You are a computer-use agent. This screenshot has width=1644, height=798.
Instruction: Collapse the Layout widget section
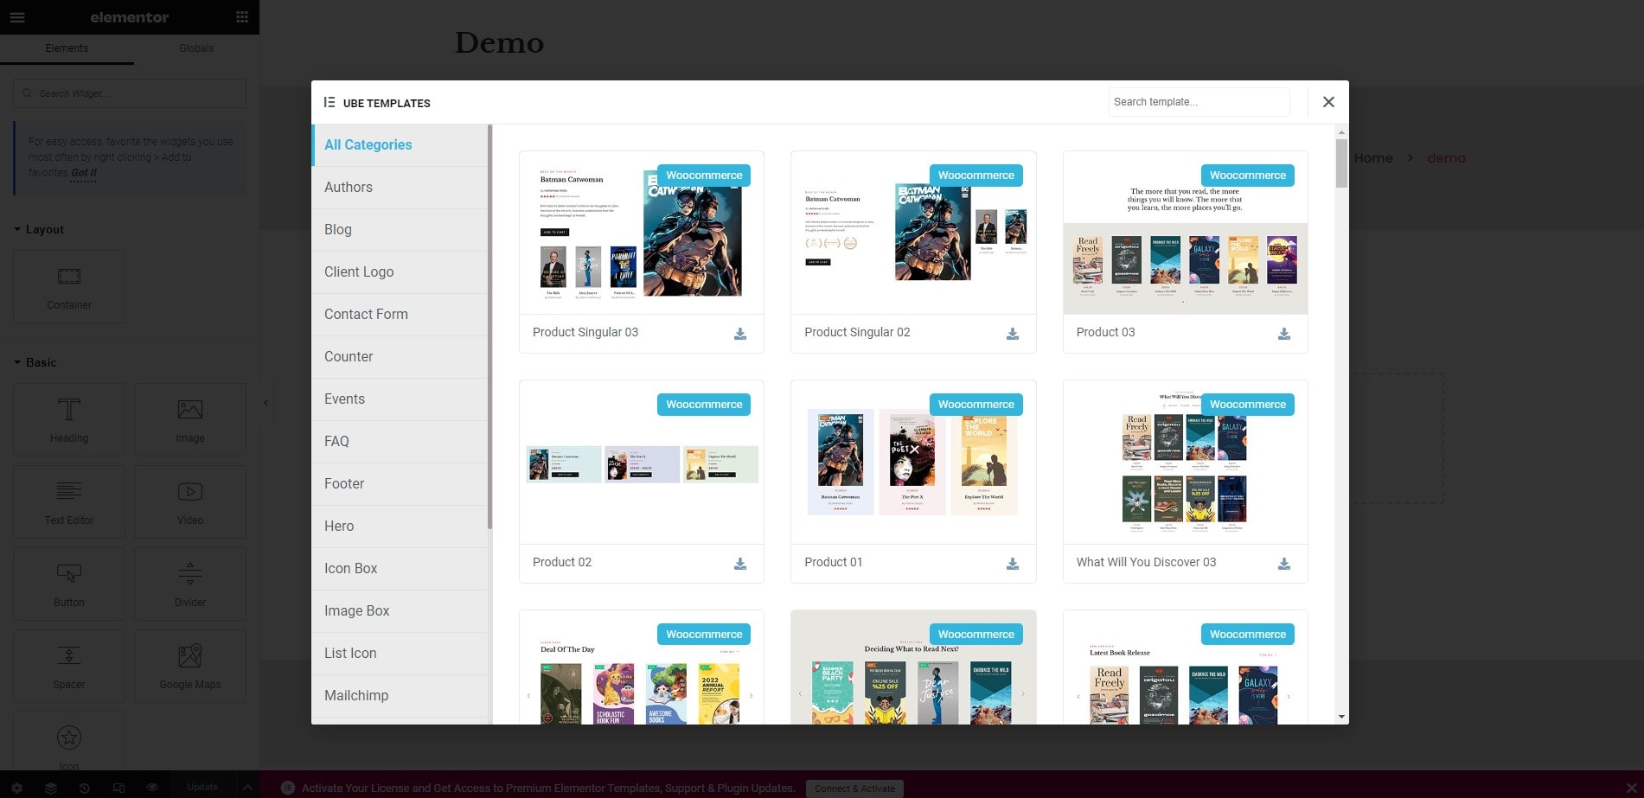[x=39, y=230]
